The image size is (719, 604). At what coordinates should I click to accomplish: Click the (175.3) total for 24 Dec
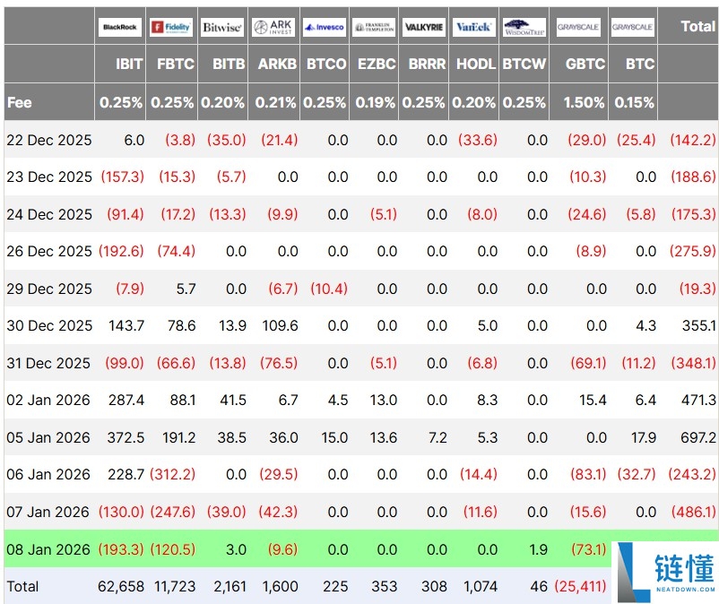693,214
